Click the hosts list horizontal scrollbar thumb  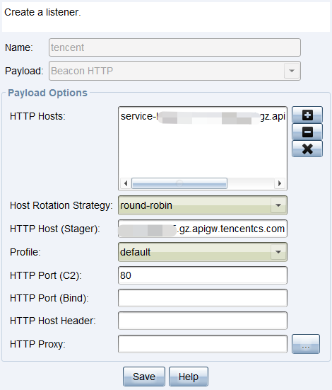pyautogui.click(x=179, y=183)
